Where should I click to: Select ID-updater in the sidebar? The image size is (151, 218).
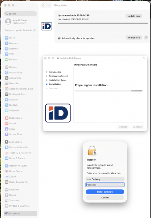(x=20, y=213)
